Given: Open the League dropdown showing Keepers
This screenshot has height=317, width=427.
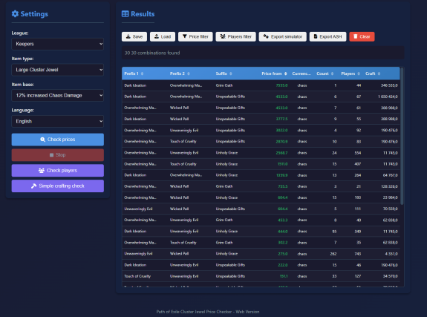Looking at the screenshot, I should [x=57, y=44].
